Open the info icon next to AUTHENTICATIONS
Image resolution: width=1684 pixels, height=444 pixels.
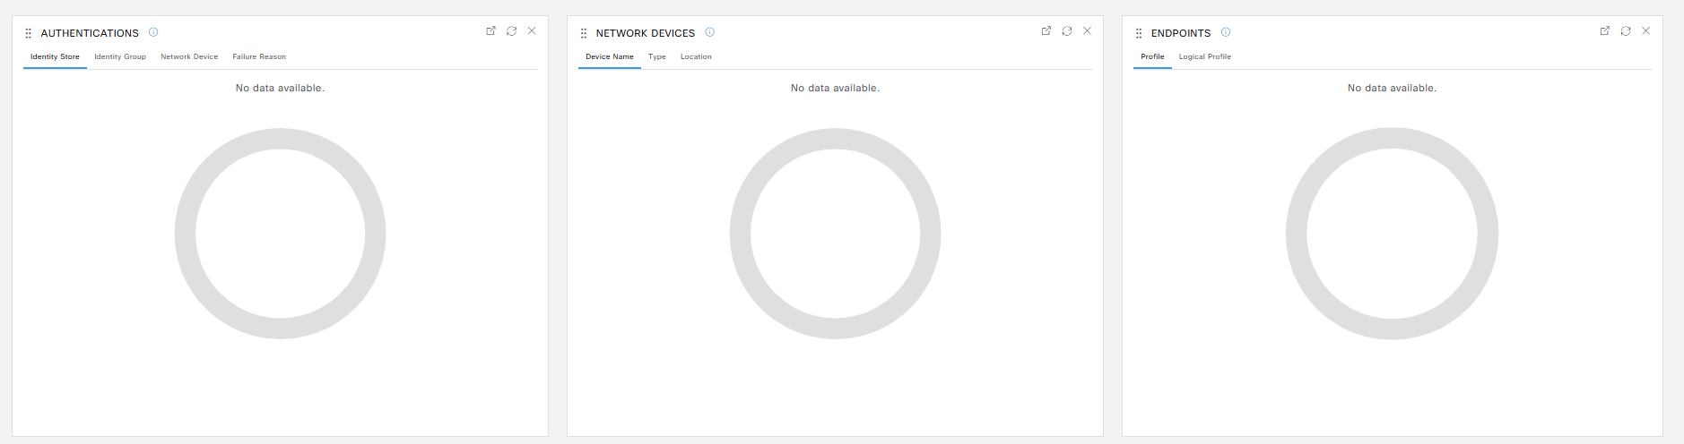(153, 32)
